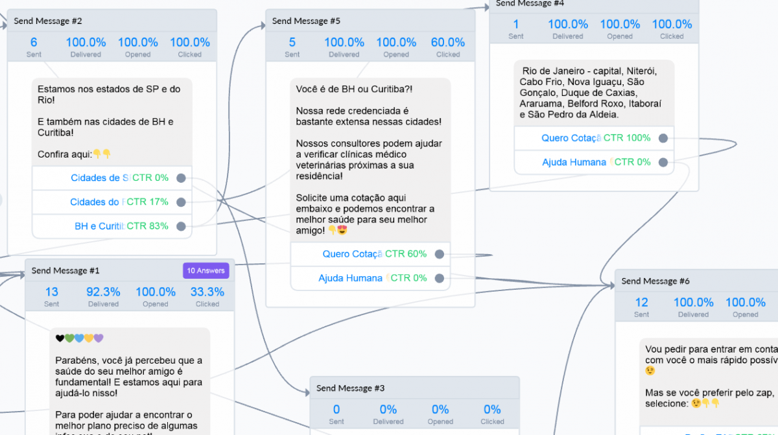Click the connector dot for "Cidades do Rio CTR 17%"

click(x=180, y=202)
